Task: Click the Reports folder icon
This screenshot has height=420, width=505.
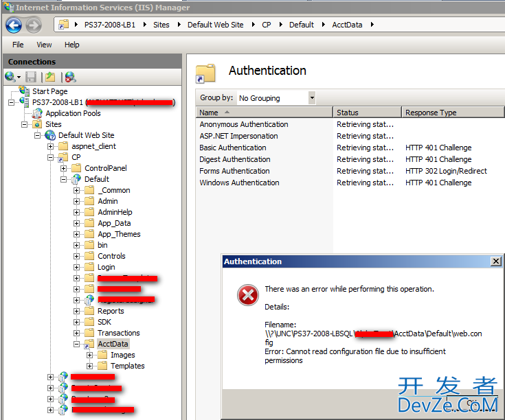Action: pos(89,311)
